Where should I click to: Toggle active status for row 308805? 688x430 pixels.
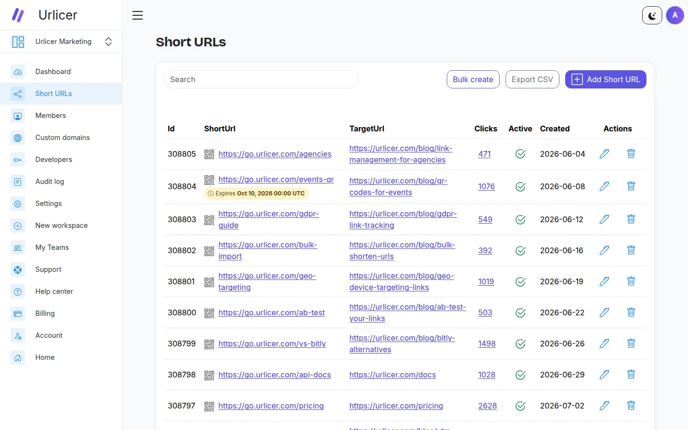click(520, 154)
